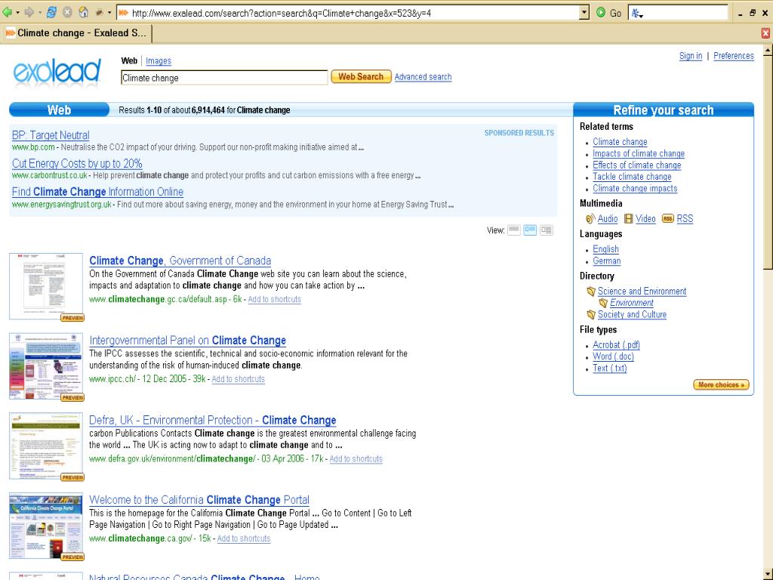Screen dimensions: 773x580
Task: Click the stop loading icon
Action: [67, 12]
